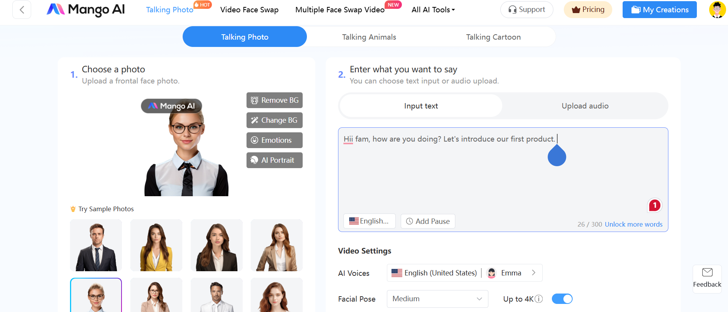Click the Remove BG button
The image size is (728, 312).
(x=275, y=100)
